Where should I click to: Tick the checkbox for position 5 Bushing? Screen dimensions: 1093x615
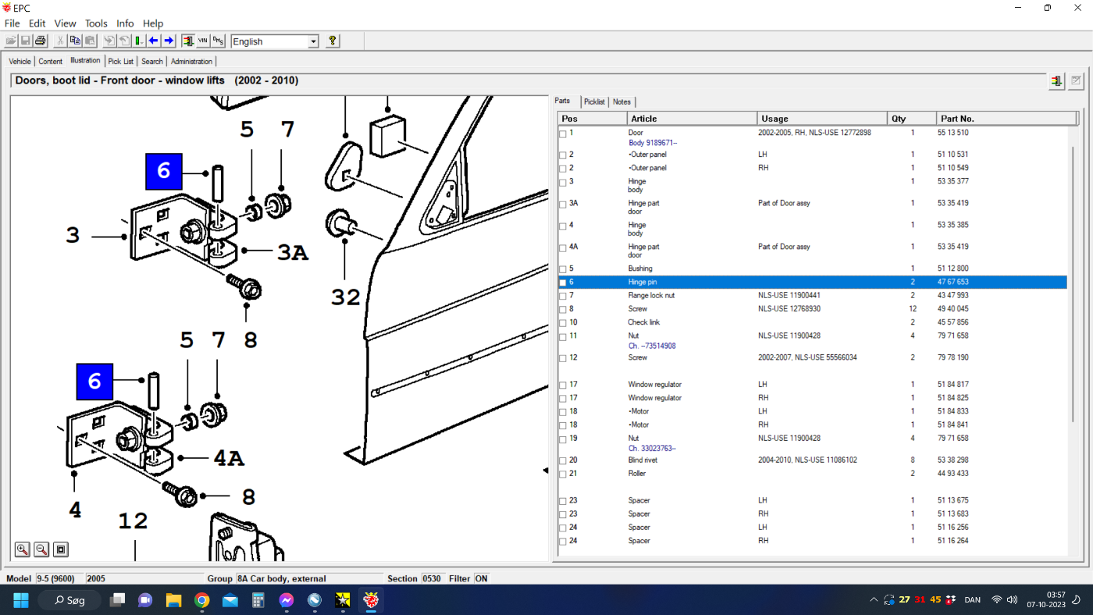click(x=563, y=269)
